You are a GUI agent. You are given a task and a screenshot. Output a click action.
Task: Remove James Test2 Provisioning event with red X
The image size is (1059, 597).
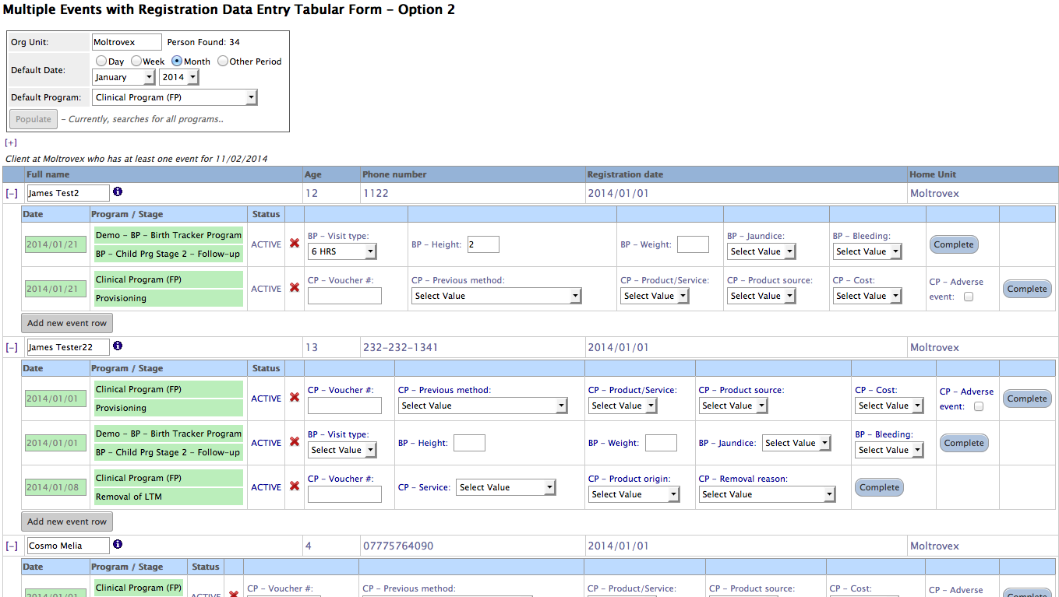click(x=295, y=288)
